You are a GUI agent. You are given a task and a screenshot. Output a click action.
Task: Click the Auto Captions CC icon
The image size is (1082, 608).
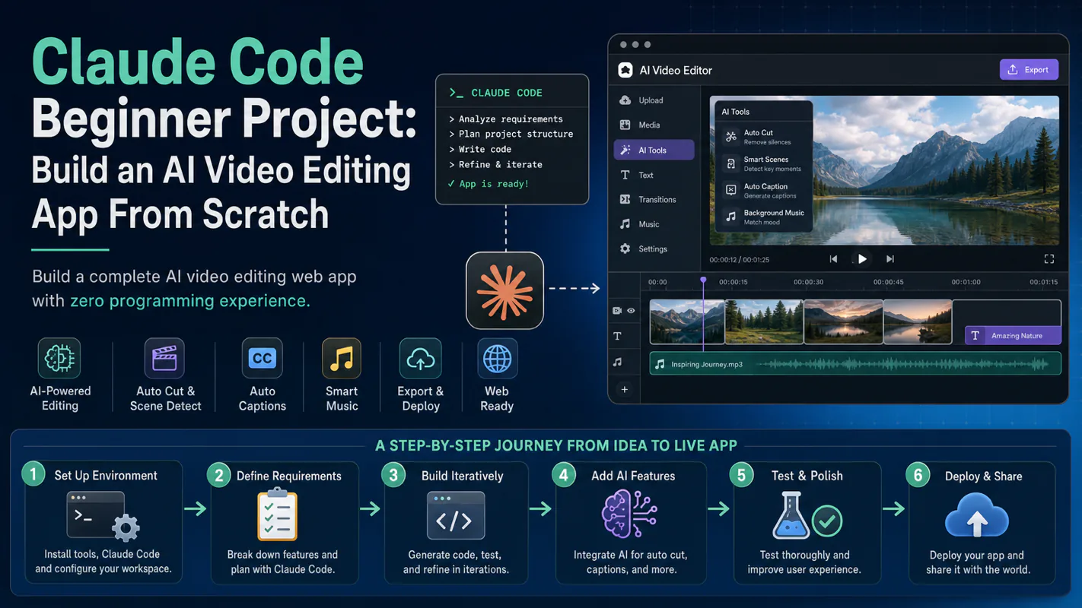pyautogui.click(x=262, y=358)
